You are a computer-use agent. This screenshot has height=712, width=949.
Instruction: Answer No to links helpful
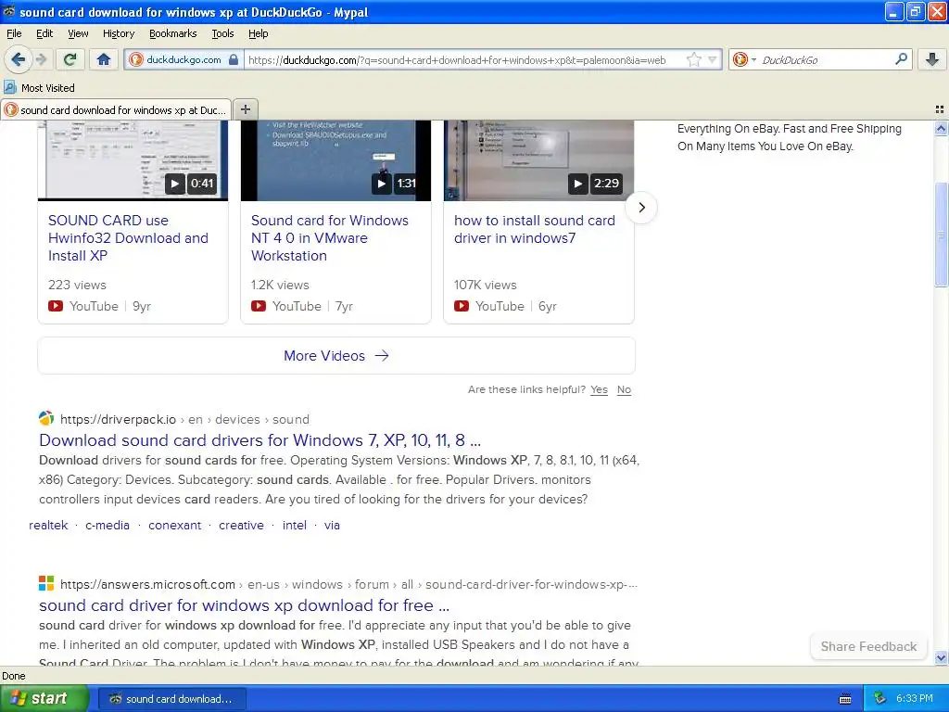pos(624,389)
